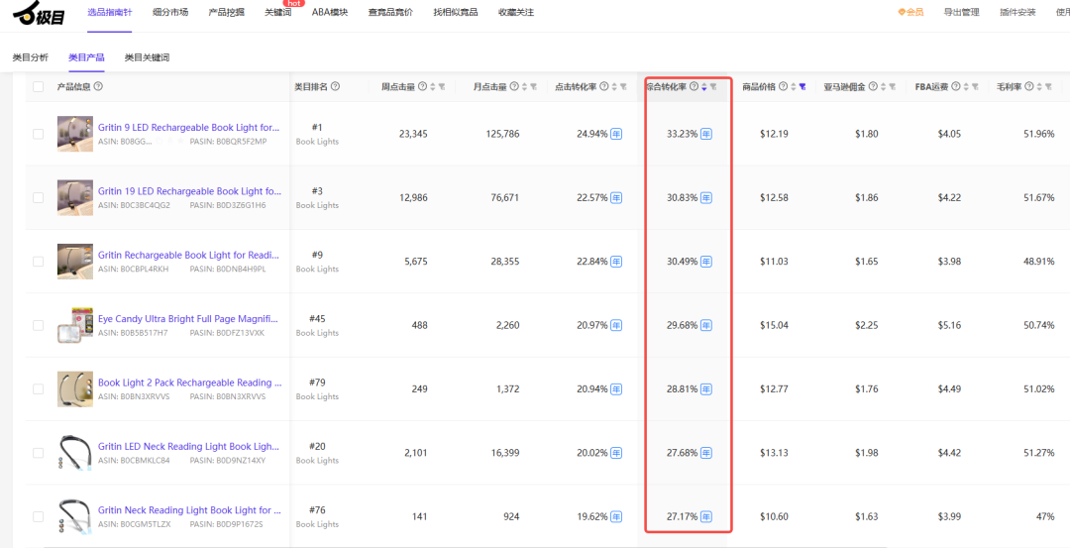This screenshot has width=1070, height=548.
Task: Click Book Light 2 Pack product thumbnail
Action: (75, 389)
